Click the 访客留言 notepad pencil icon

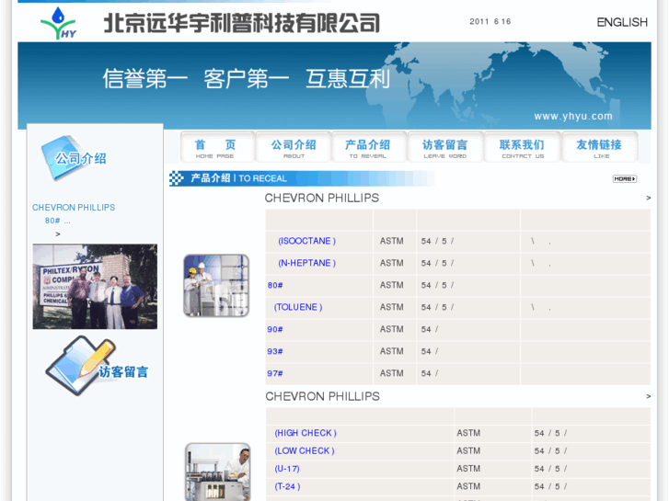97,366
